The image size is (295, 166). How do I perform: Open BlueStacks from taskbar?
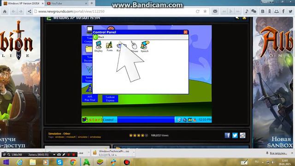[100, 162]
